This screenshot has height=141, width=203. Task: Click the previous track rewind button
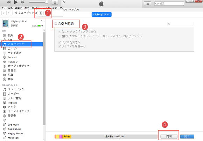8,2
